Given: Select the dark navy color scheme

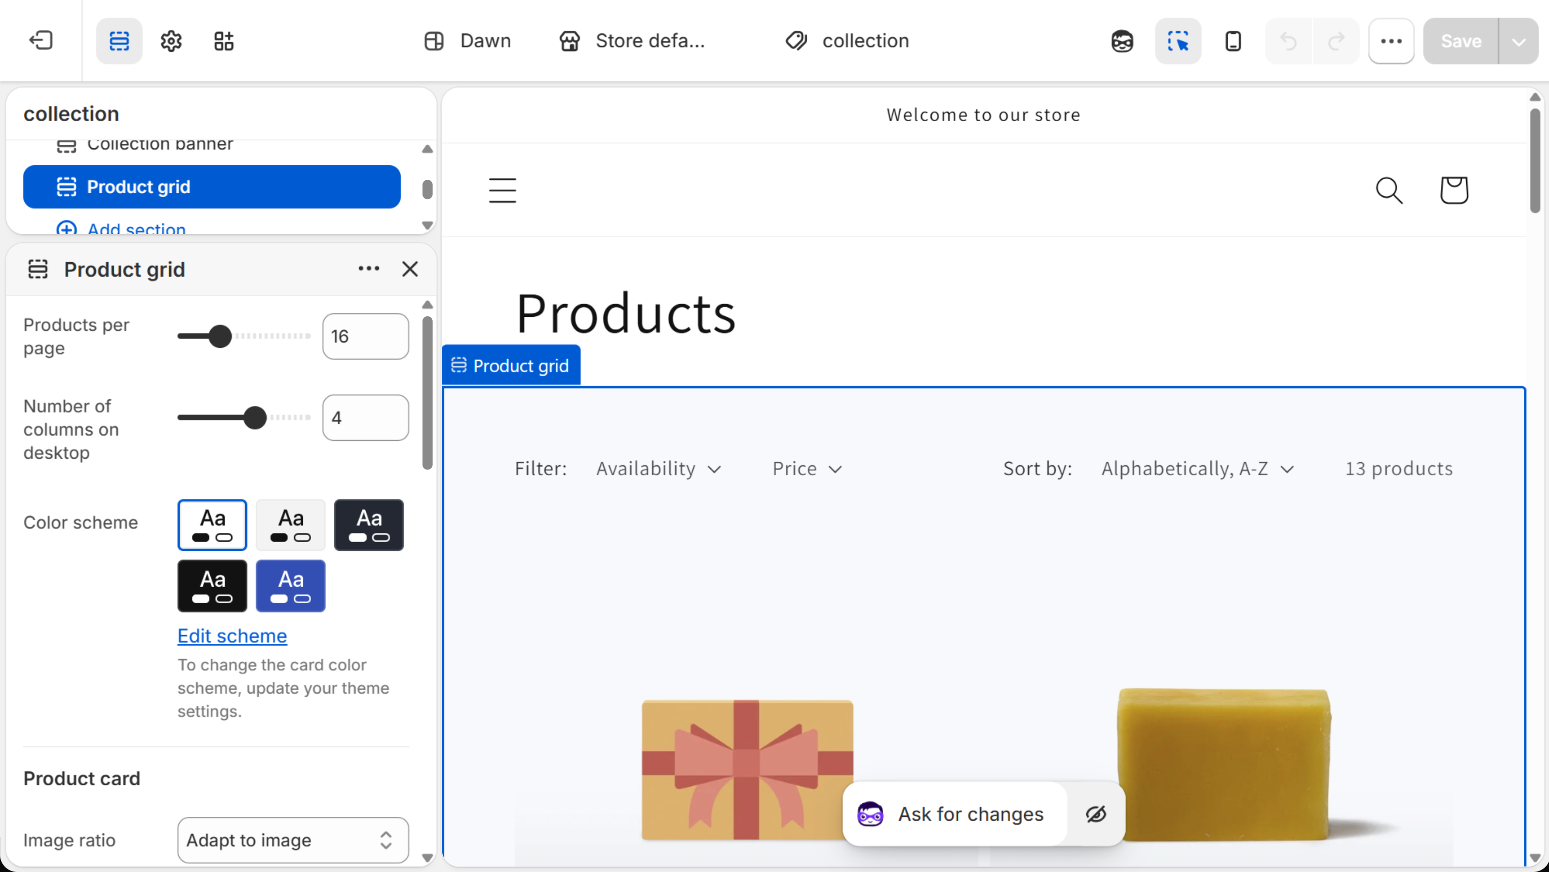Looking at the screenshot, I should 369,524.
